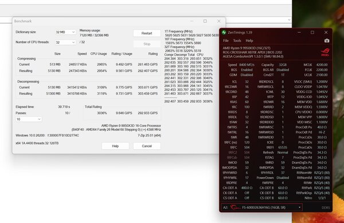The width and height of the screenshot is (344, 223).
Task: Open the File menu in ZenTimings
Action: [x=226, y=41]
